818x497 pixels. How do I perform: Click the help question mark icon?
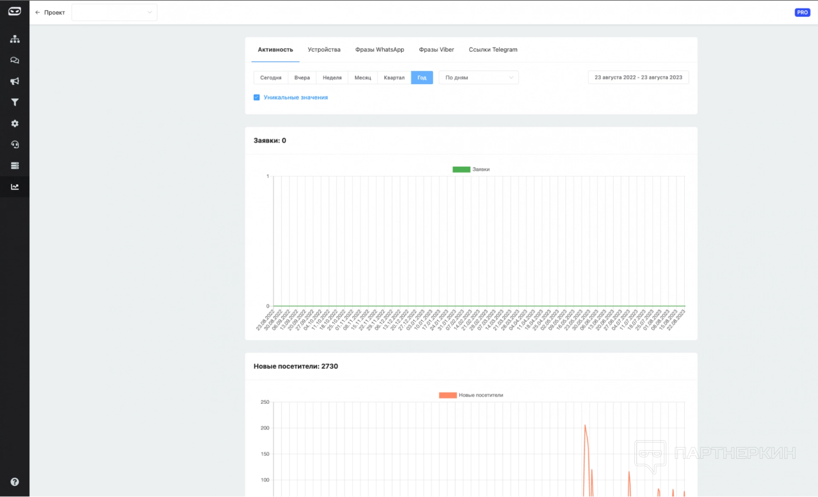(15, 482)
